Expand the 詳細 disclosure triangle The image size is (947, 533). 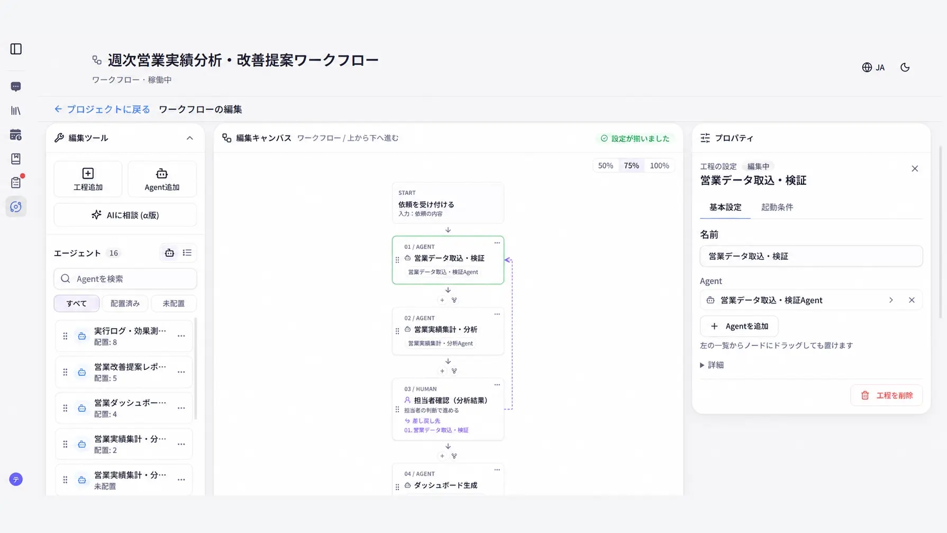[x=702, y=365]
